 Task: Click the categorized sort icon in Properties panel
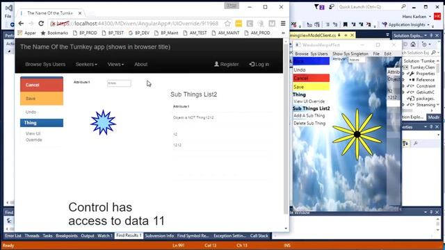coord(405,144)
